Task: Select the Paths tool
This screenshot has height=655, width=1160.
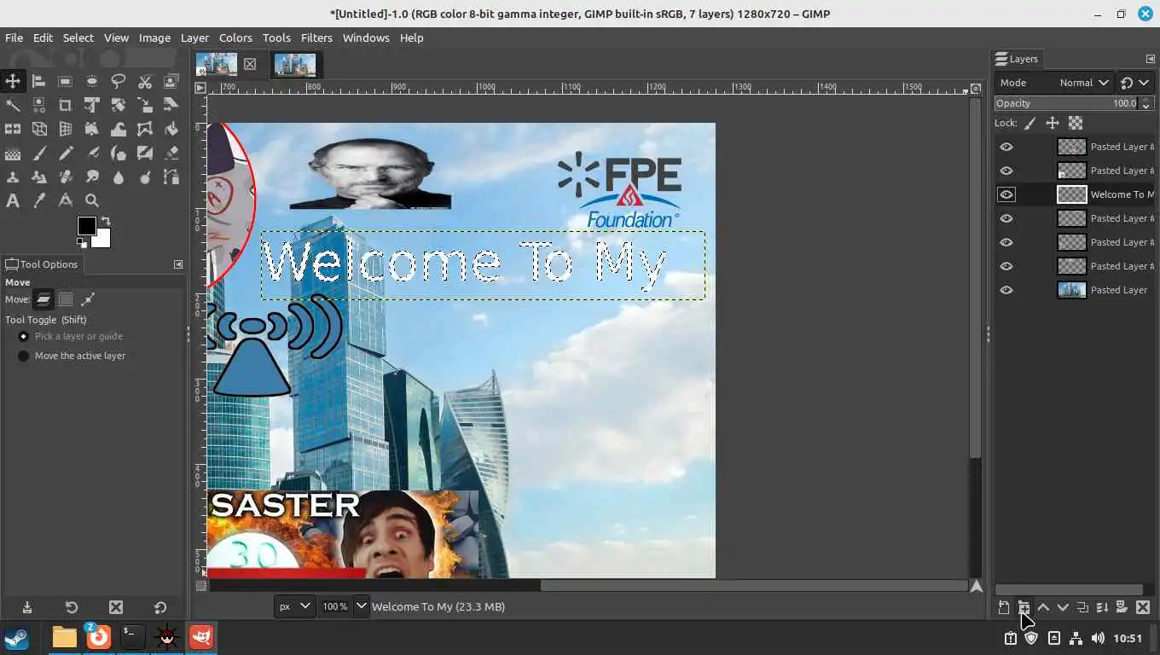Action: point(171,177)
